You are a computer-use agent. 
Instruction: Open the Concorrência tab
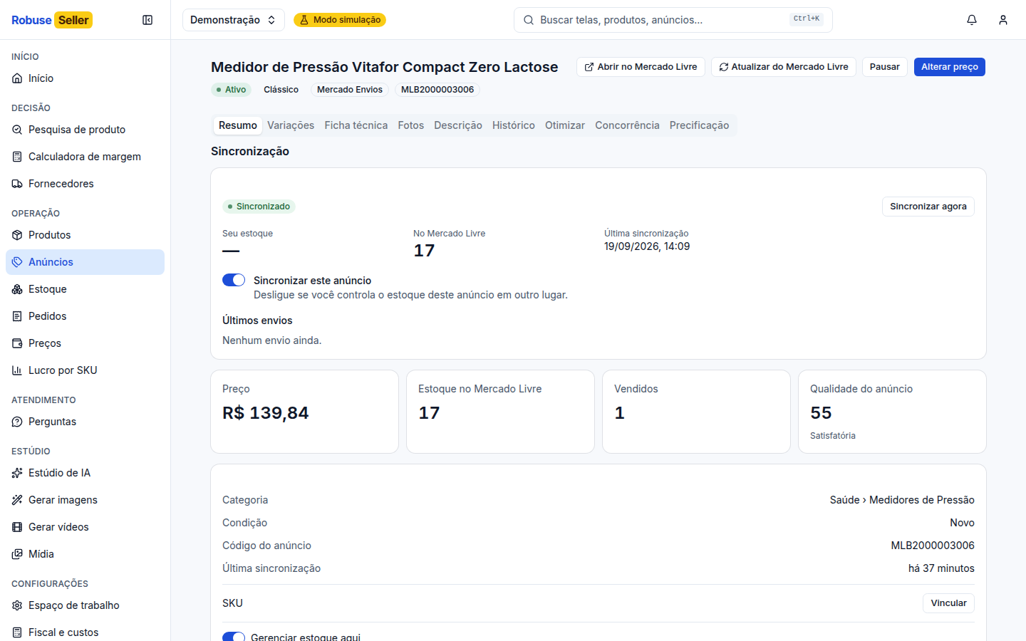pyautogui.click(x=628, y=125)
